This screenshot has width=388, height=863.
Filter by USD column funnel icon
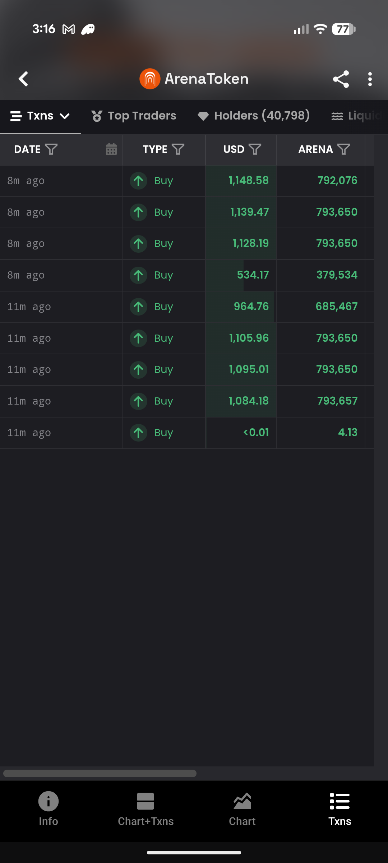click(x=255, y=149)
